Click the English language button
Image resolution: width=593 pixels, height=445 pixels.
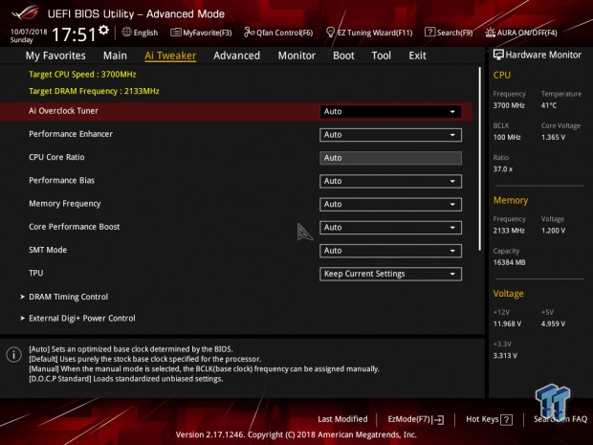(140, 33)
